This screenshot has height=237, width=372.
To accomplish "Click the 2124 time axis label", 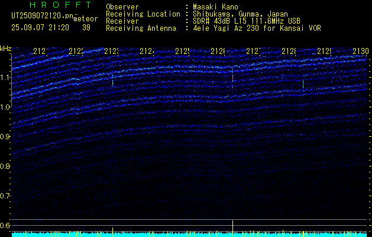I will (x=147, y=51).
